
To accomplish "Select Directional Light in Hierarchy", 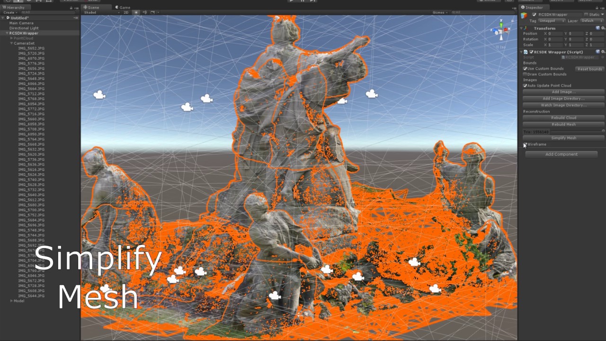I will 24,28.
